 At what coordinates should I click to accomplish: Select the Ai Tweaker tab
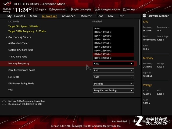49,16
